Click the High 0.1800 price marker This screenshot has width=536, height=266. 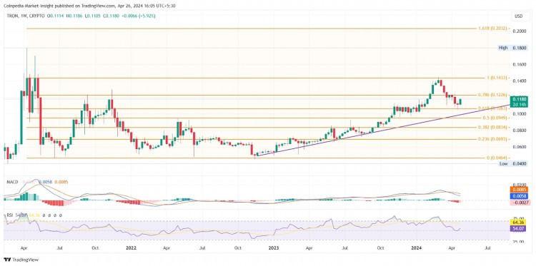coord(512,48)
